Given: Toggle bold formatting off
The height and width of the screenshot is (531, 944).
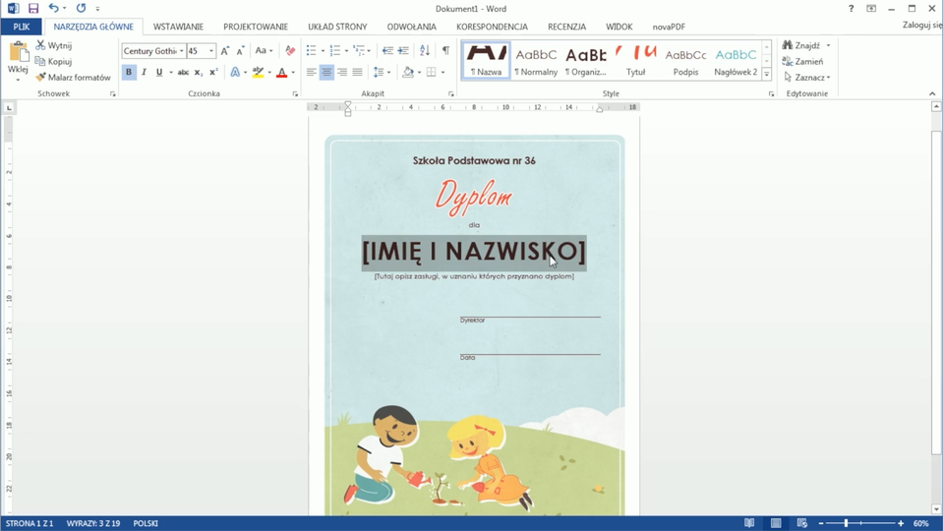Looking at the screenshot, I should (129, 73).
